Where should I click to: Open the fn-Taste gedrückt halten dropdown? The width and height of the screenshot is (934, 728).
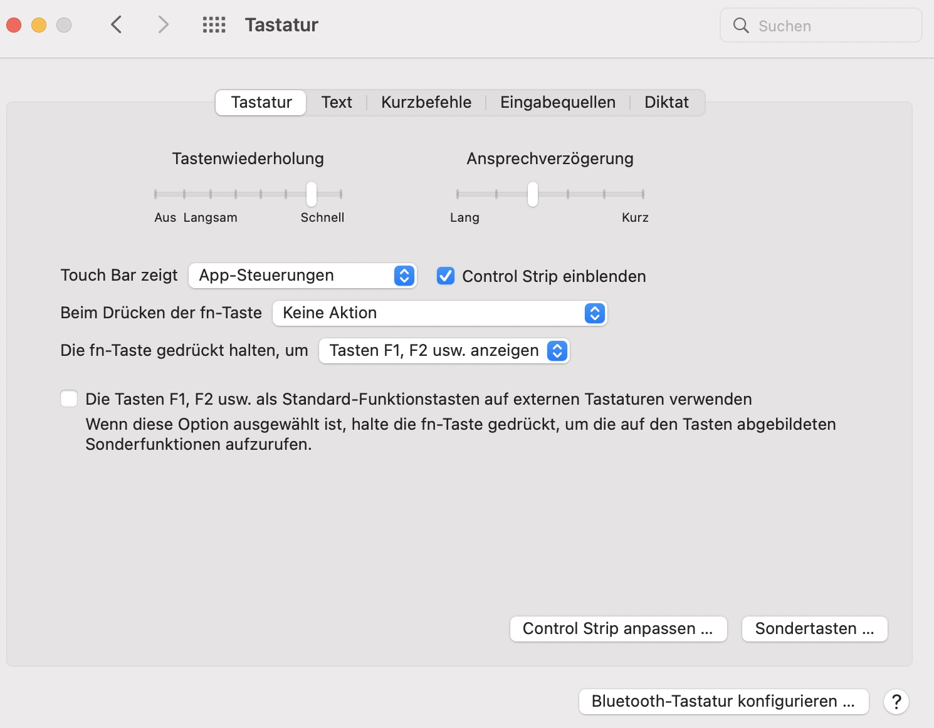444,351
